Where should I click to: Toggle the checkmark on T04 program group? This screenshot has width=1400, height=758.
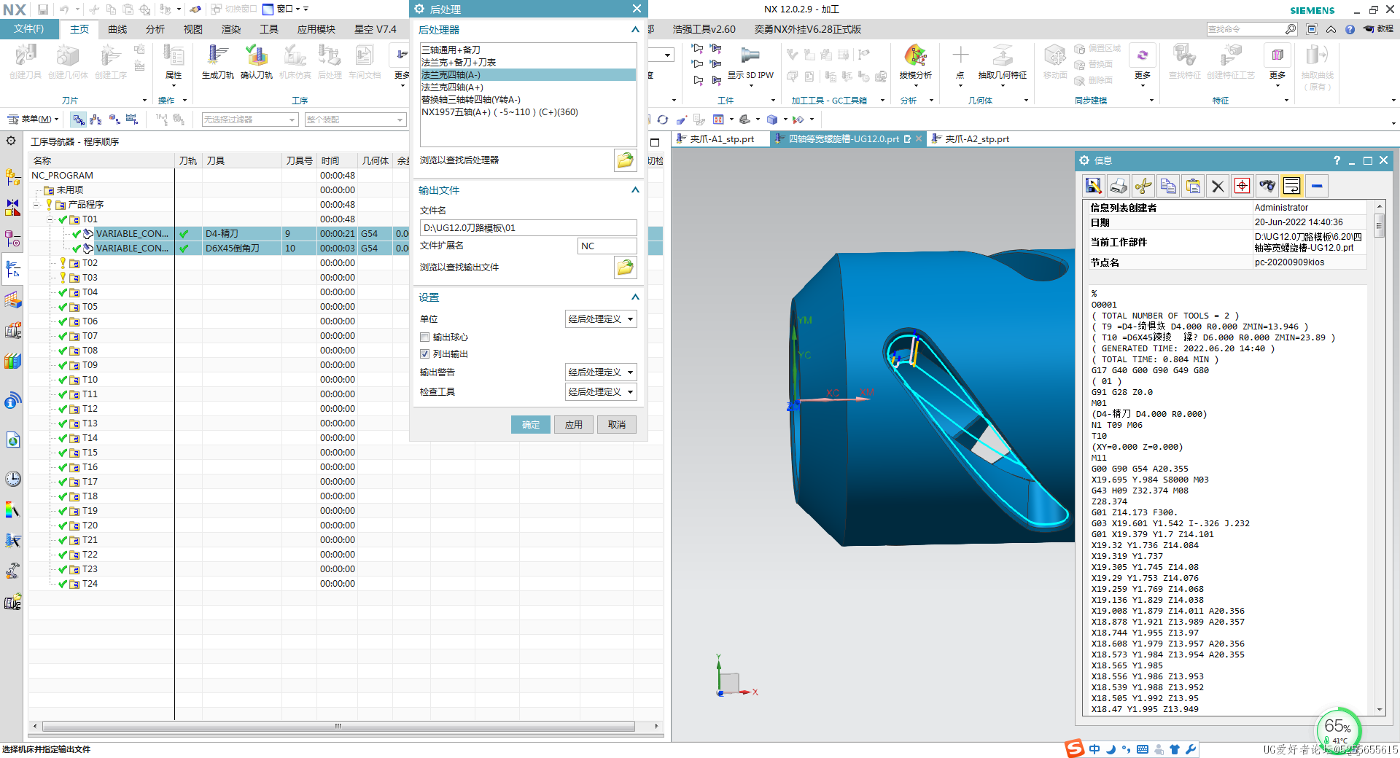point(63,292)
